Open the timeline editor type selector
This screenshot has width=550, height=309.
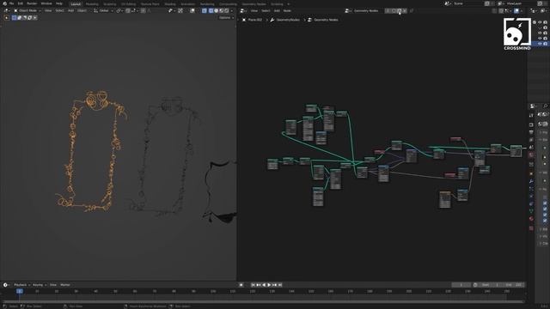tap(6, 285)
